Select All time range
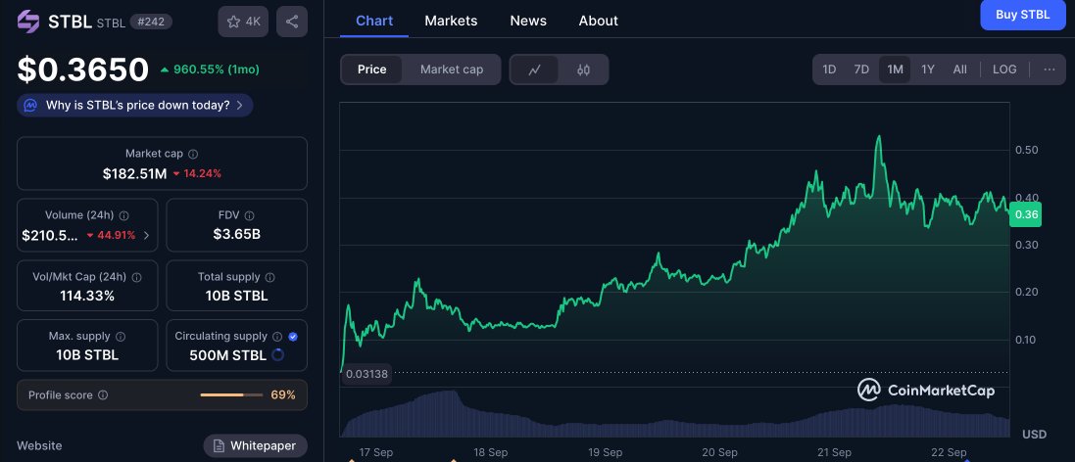Viewport: 1075px width, 462px height. point(959,69)
